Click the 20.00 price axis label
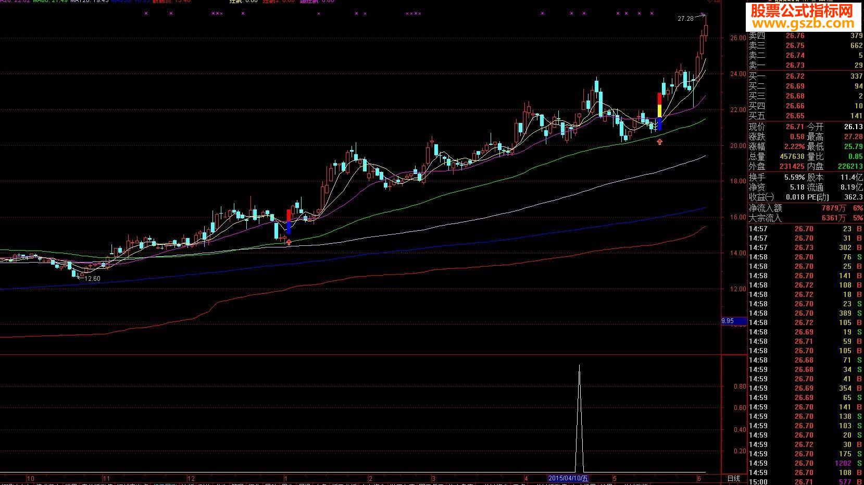This screenshot has height=485, width=864. tap(738, 146)
